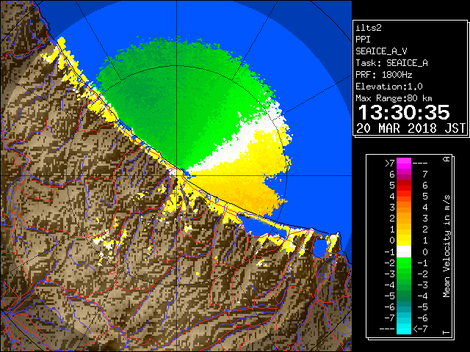470x352 pixels.
Task: Select the Task: SEAICE_A line
Action: click(391, 63)
